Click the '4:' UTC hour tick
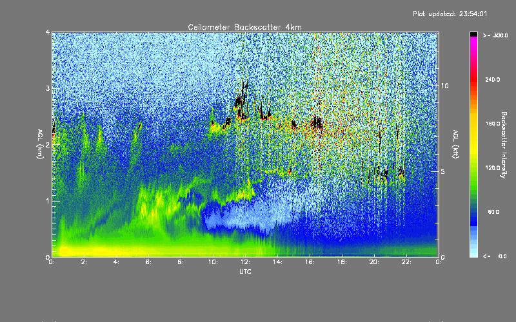This screenshot has width=516, height=322. point(117,262)
